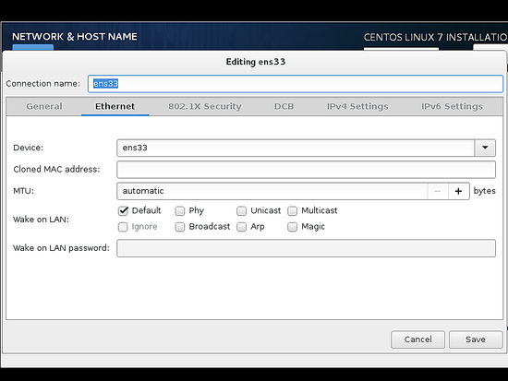The image size is (508, 381).
Task: Cancel editing the connection
Action: point(417,339)
